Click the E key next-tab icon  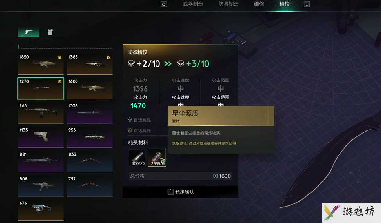(306, 4)
